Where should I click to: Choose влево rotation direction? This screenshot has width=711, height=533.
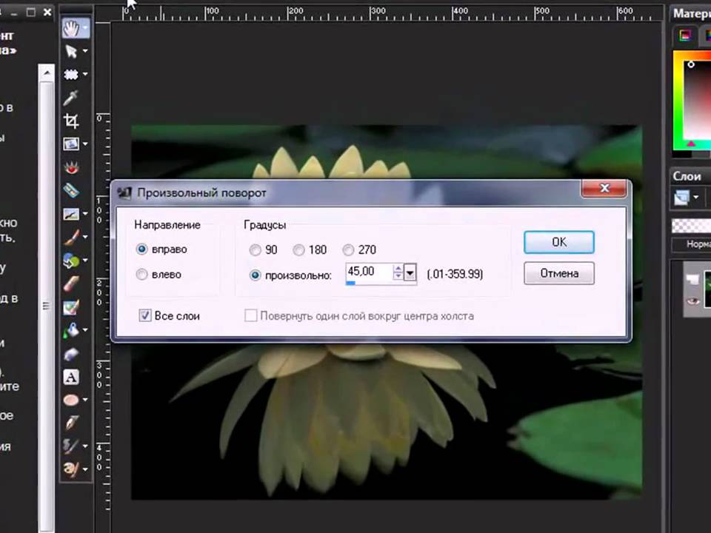[x=142, y=274]
